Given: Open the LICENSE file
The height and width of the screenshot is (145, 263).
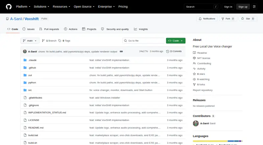Looking at the screenshot, I should (x=34, y=120).
